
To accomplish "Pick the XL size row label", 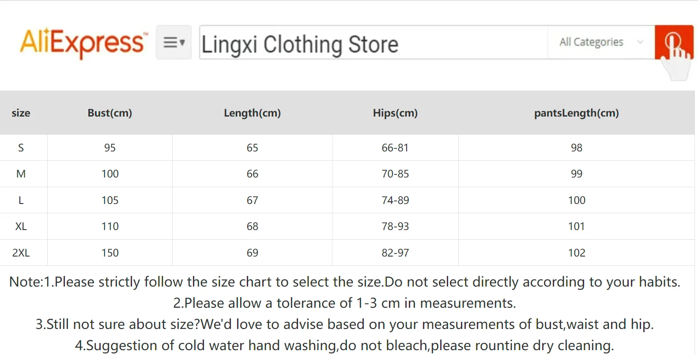I will pos(21,227).
